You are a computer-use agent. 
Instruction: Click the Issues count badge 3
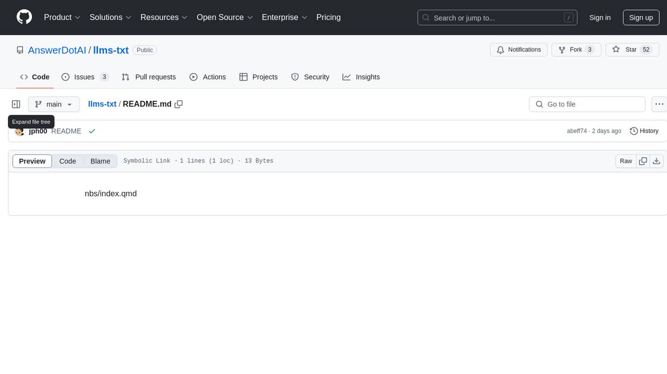104,77
